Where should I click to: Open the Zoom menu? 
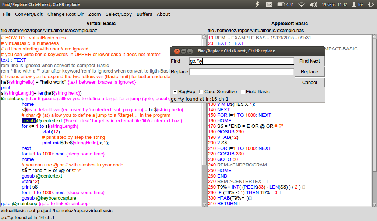[95, 14]
